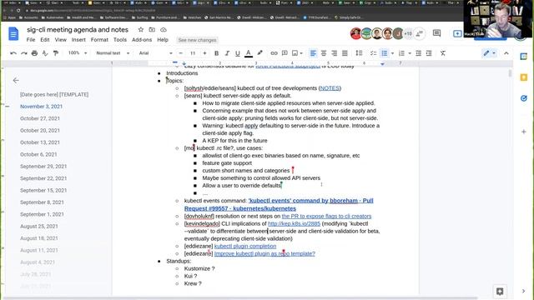The width and height of the screenshot is (534, 300).
Task: Jump to October 27, 2021 in the outline
Action: pos(40,118)
